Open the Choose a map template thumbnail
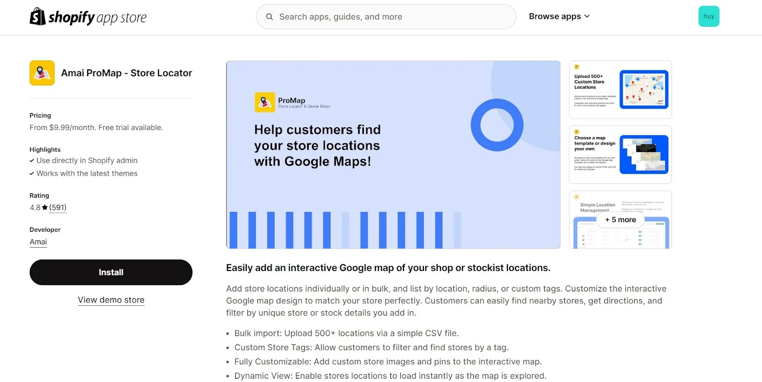The image size is (762, 382). tap(620, 155)
